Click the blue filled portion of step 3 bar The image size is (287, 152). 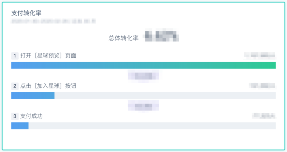[20, 126]
